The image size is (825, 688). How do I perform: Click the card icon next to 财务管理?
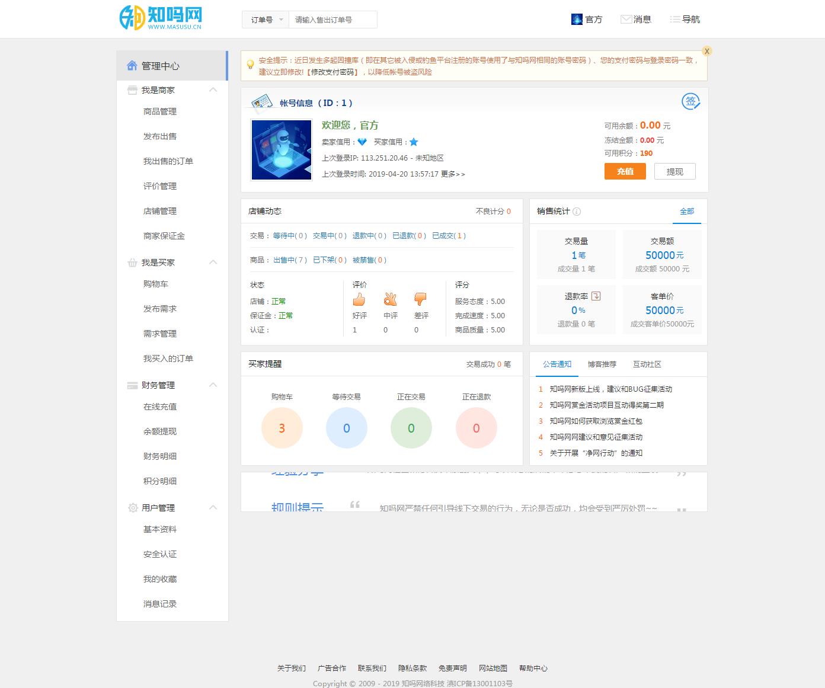point(132,385)
